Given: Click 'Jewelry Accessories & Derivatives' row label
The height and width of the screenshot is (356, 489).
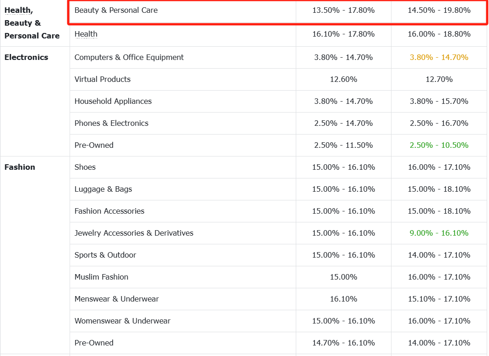Looking at the screenshot, I should pos(134,233).
